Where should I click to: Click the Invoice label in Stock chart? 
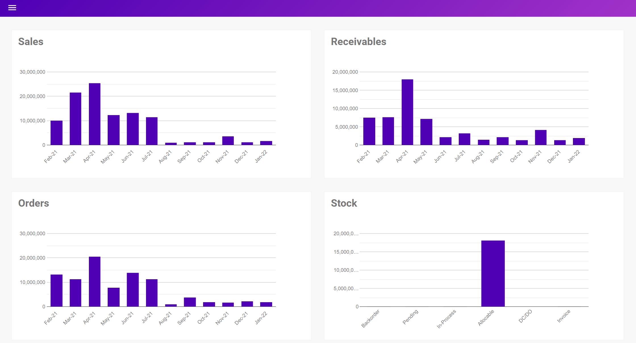pos(564,316)
